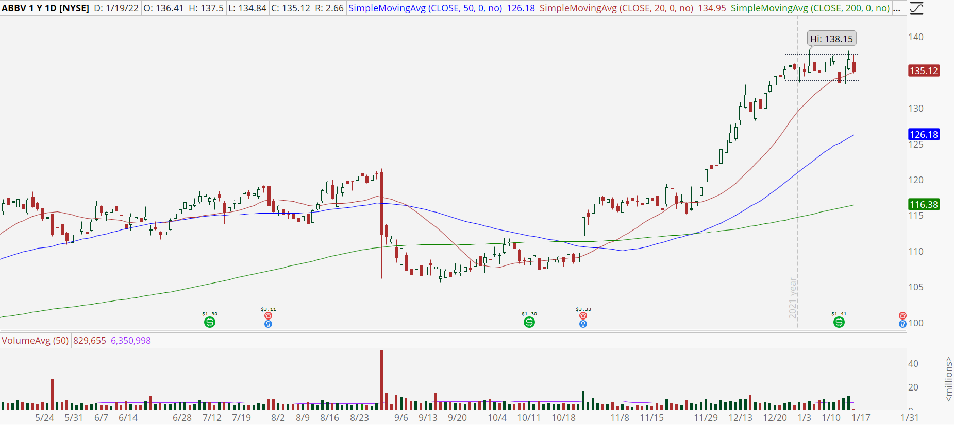Click the '<millions>' volume axis unit label
The height and width of the screenshot is (425, 954).
[948, 379]
